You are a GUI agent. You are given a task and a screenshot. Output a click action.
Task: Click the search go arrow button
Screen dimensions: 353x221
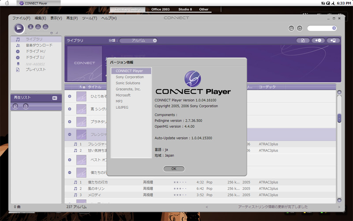tap(334, 28)
